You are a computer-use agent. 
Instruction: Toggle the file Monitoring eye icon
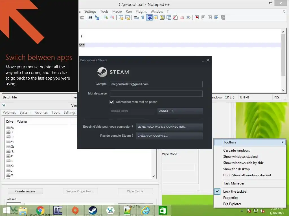point(188,17)
